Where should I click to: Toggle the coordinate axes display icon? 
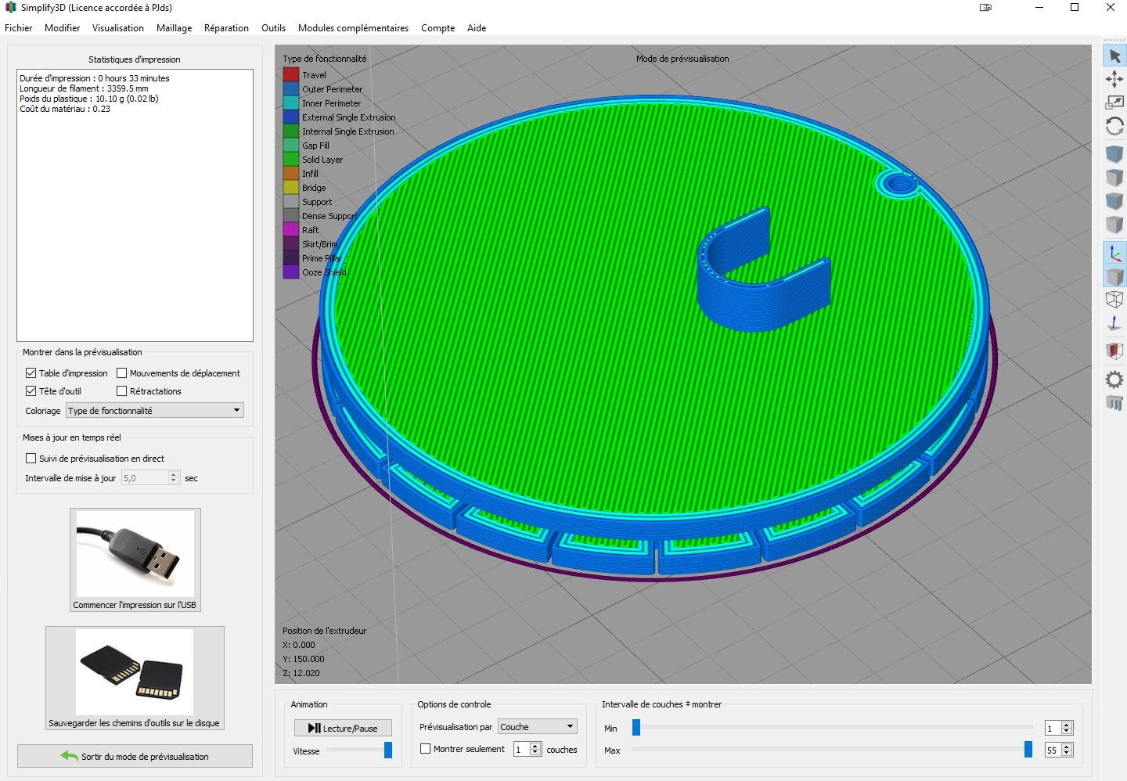(1114, 253)
